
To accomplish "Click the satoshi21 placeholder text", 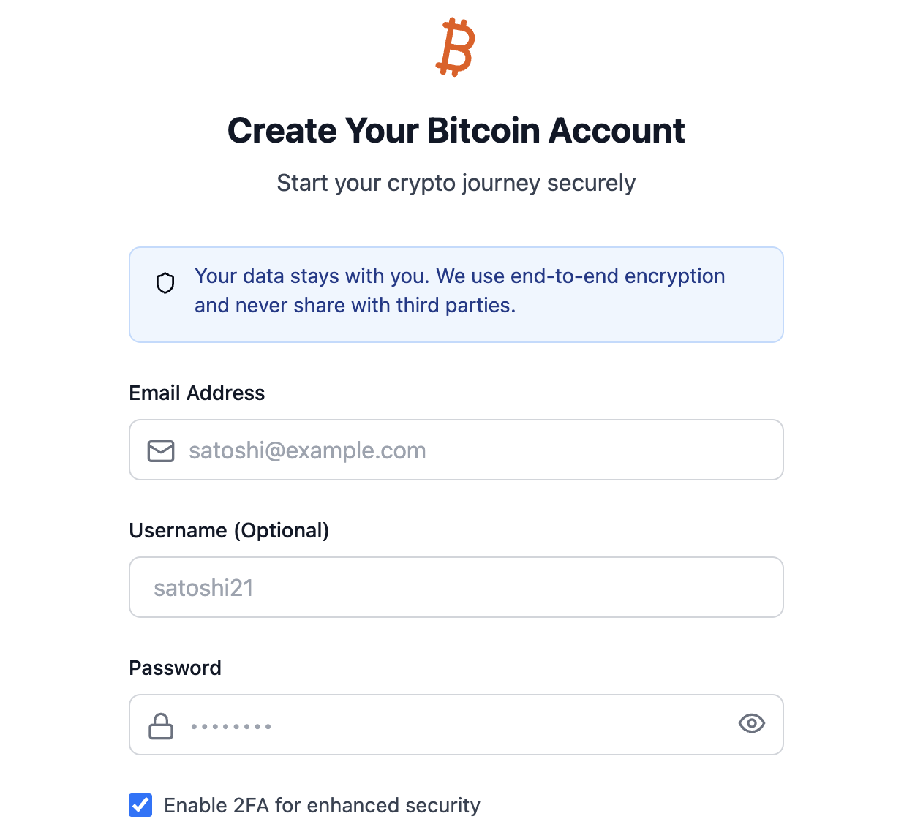I will click(x=203, y=588).
